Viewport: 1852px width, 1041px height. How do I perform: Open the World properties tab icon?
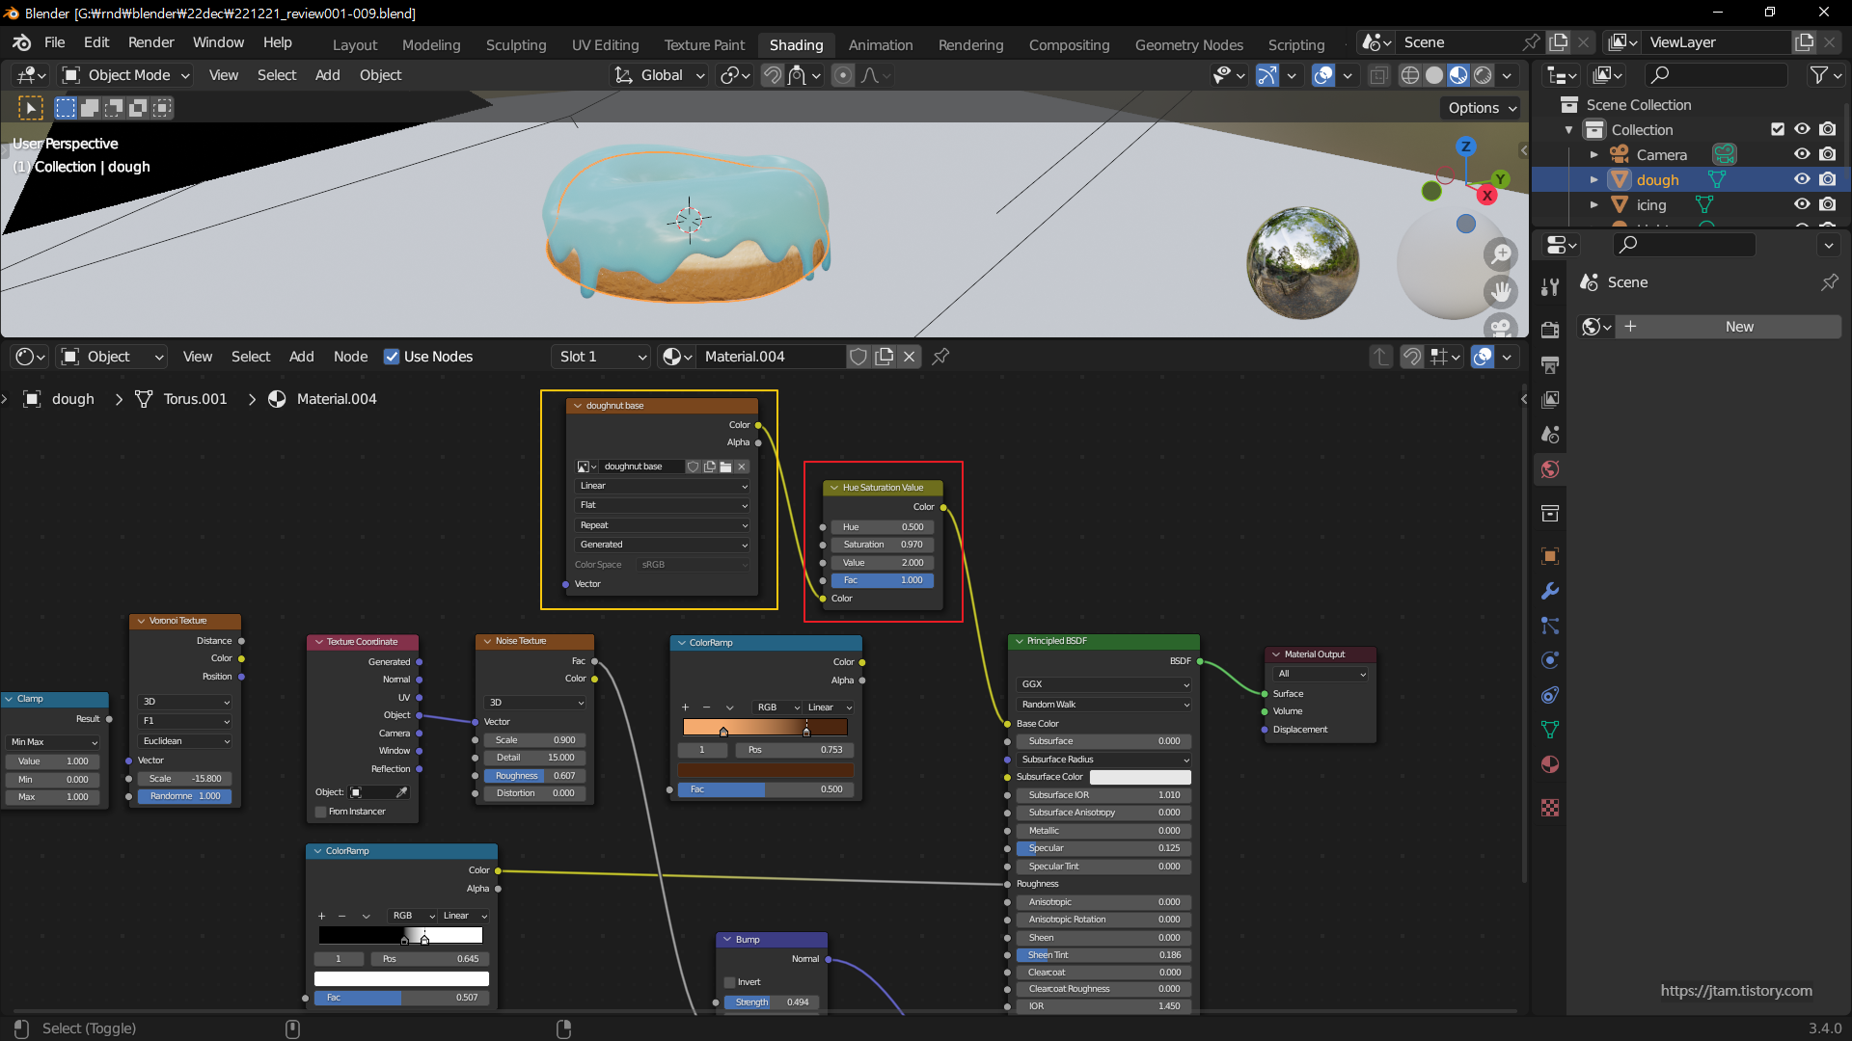coord(1550,469)
